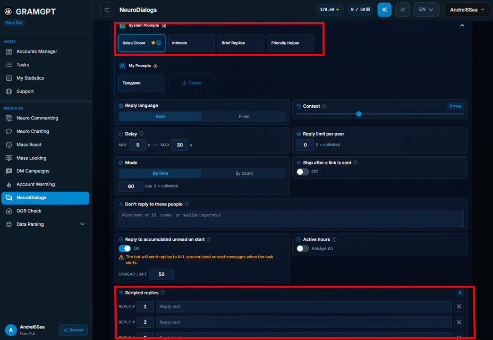Click the favorite star on Sales Closer
This screenshot has height=340, width=493.
(153, 43)
